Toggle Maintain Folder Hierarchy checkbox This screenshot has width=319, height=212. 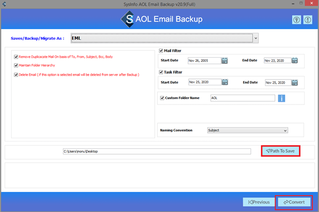click(x=16, y=65)
